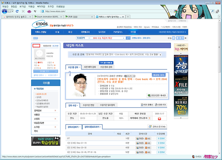Open the 파일 menu
Viewport: 222px width, 160px height.
pyautogui.click(x=5, y=6)
